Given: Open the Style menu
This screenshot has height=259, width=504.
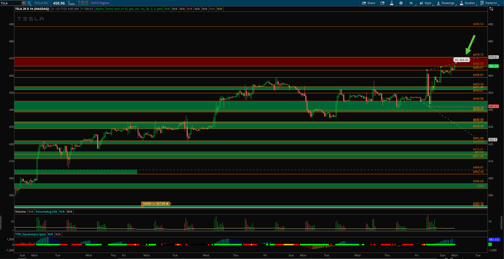Looking at the screenshot, I should tap(425, 3).
